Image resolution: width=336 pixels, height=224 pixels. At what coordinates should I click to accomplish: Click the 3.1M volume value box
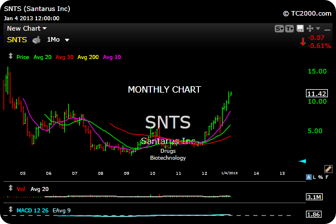point(315,197)
